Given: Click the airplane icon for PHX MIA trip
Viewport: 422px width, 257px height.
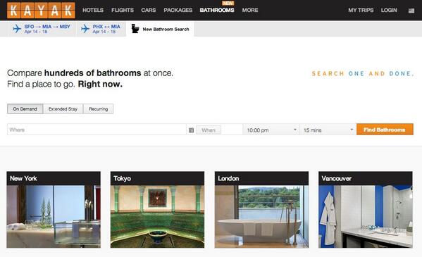Looking at the screenshot, I should pyautogui.click(x=85, y=29).
